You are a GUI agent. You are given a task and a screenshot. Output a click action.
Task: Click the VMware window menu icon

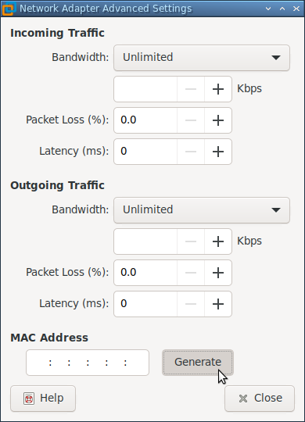coord(9,9)
